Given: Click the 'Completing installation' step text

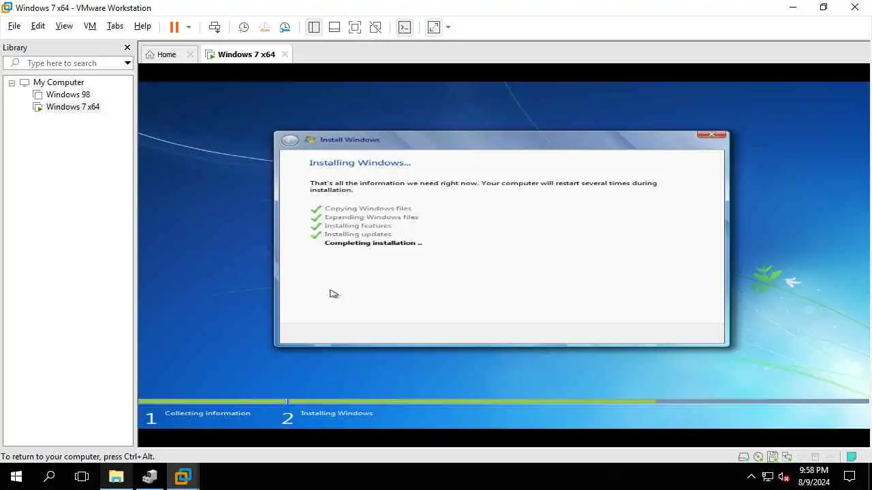Looking at the screenshot, I should pos(373,243).
